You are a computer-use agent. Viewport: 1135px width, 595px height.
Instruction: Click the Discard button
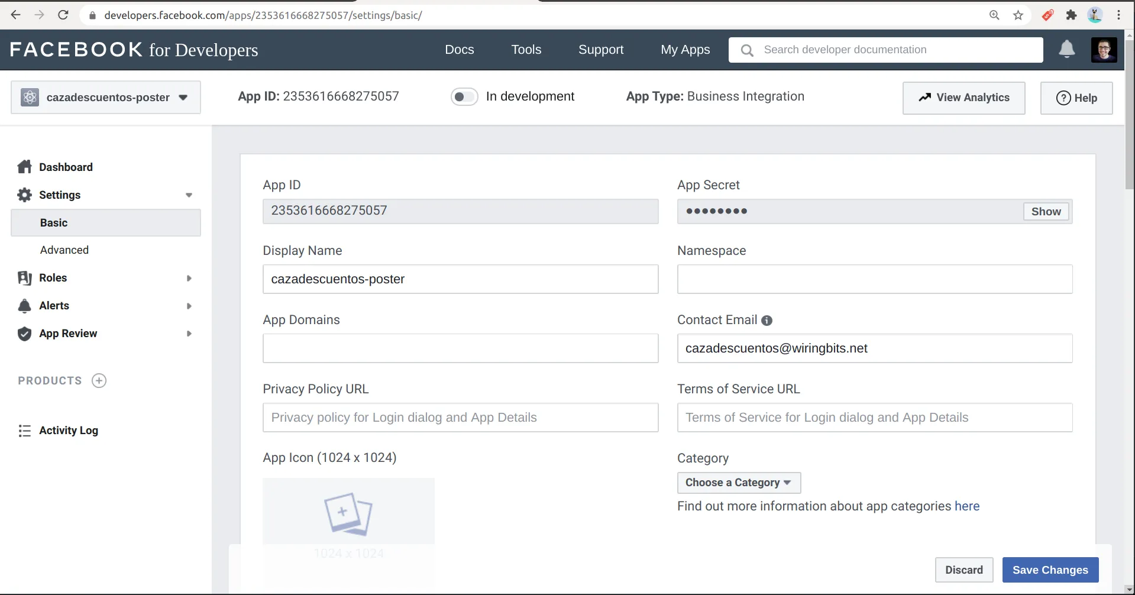[x=964, y=570]
